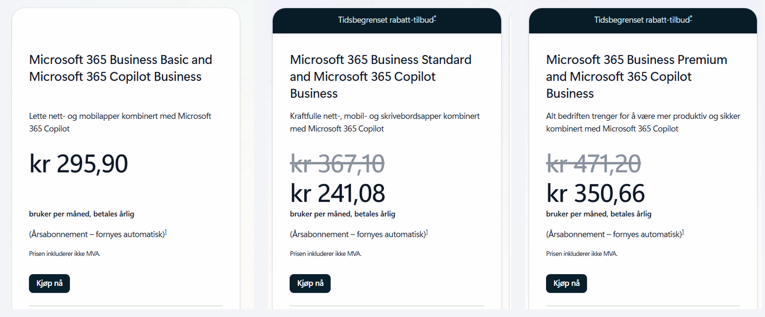The width and height of the screenshot is (765, 317).
Task: Click the discounted kr 350,66 price
Action: [x=596, y=193]
